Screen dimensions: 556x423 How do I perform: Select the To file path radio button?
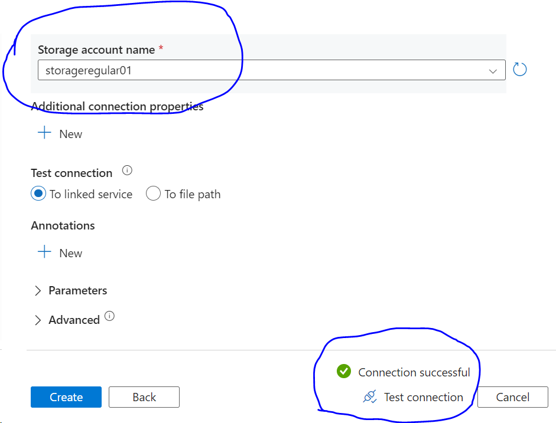click(x=153, y=194)
